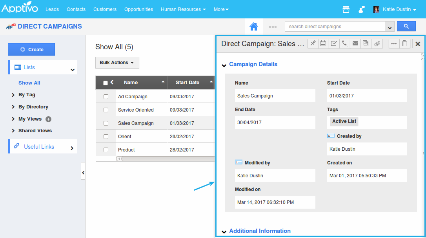Check the select-all checkbox in table header
The width and height of the screenshot is (426, 238).
(105, 83)
